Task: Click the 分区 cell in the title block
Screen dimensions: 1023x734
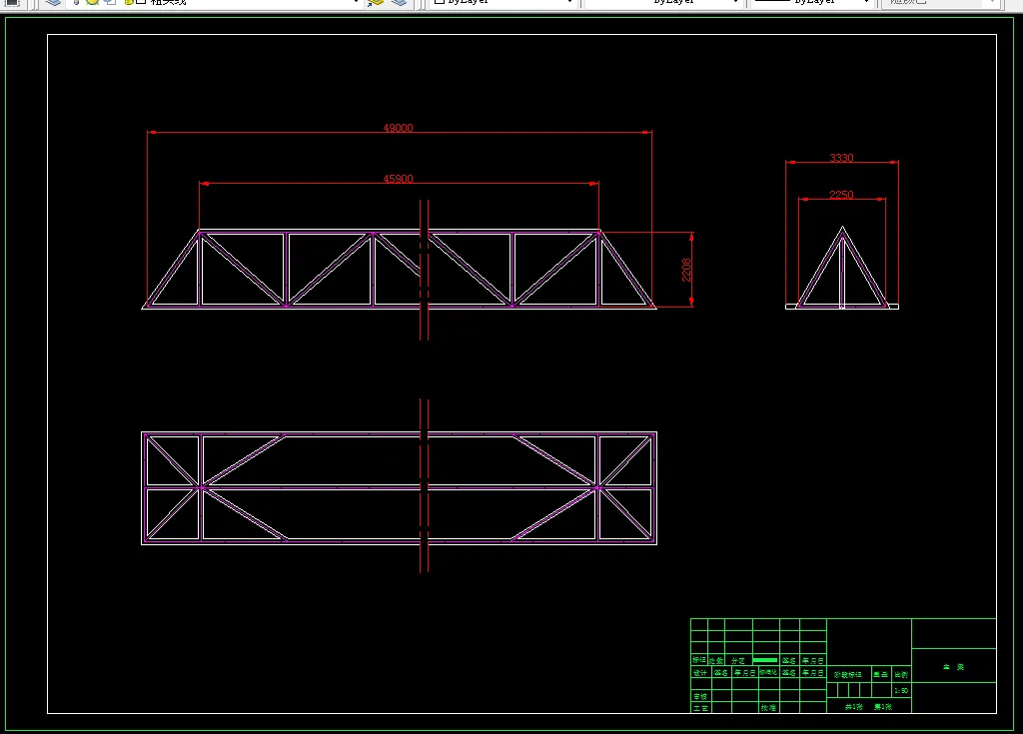Action: click(738, 660)
